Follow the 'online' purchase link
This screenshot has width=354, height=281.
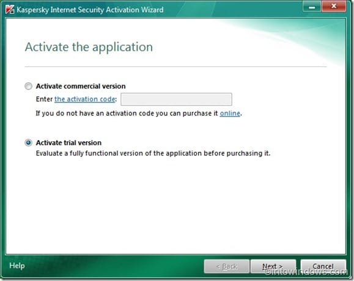point(230,113)
